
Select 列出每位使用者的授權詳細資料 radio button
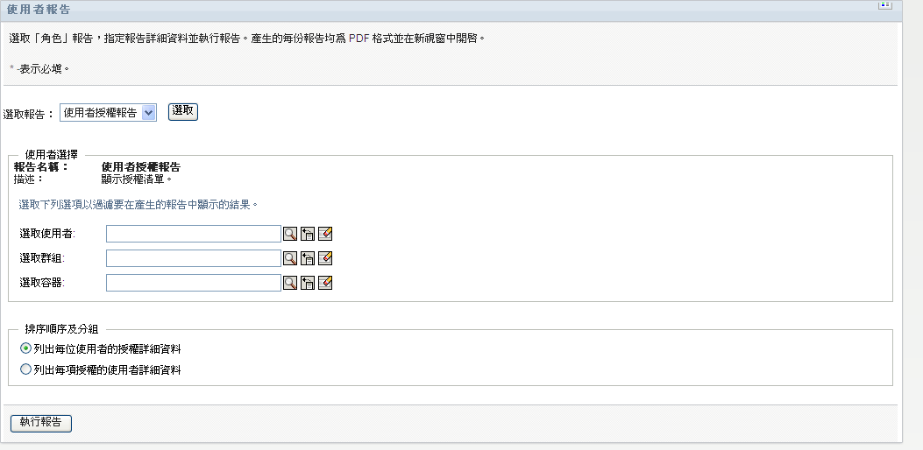click(25, 348)
